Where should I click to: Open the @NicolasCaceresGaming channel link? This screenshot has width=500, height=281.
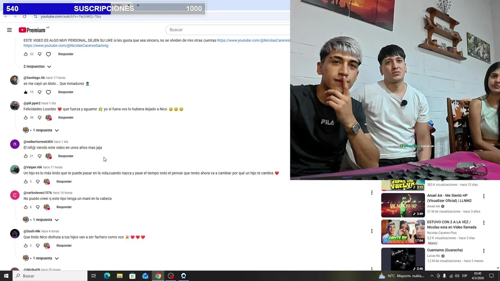[66, 46]
